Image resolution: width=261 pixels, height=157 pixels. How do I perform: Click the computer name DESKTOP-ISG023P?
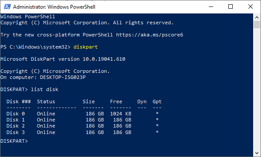(63, 77)
